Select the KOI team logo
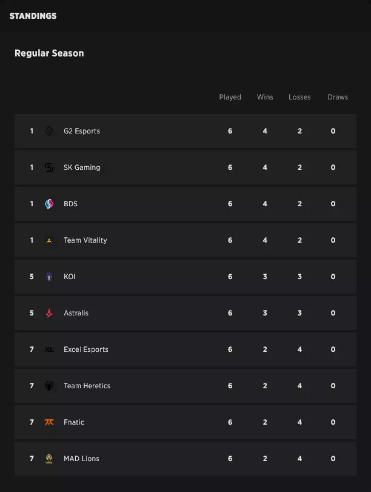The width and height of the screenshot is (371, 492). (49, 277)
